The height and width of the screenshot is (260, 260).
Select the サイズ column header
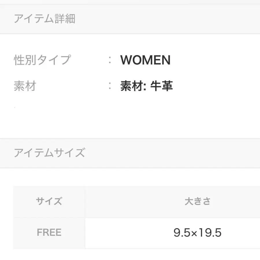(49, 201)
